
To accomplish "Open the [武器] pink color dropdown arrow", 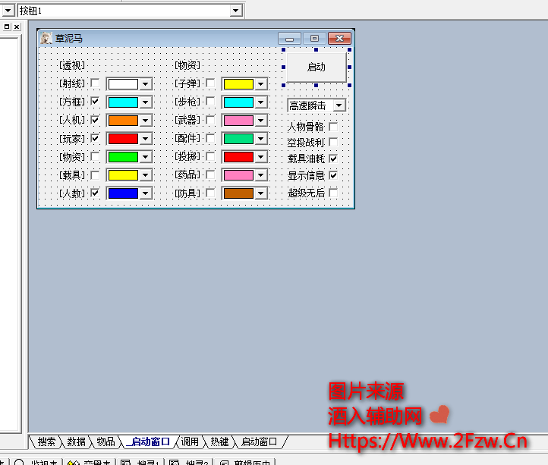I will point(261,121).
